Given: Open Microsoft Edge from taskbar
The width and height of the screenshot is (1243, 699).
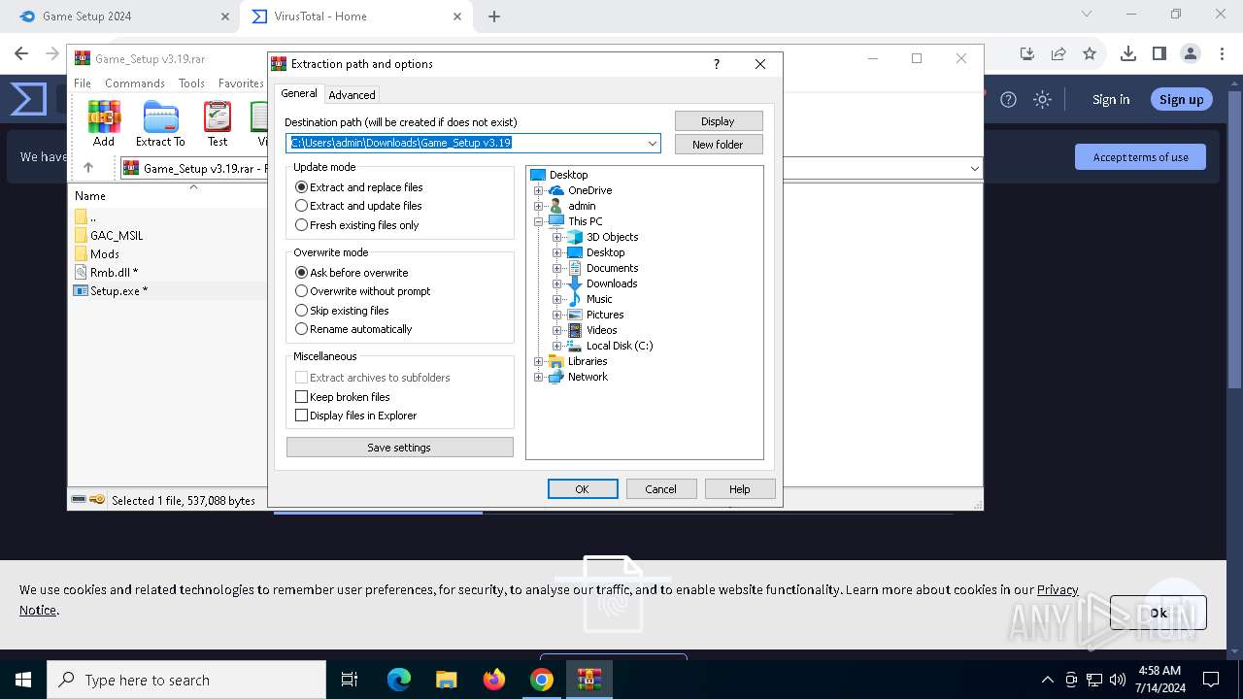Looking at the screenshot, I should (399, 680).
